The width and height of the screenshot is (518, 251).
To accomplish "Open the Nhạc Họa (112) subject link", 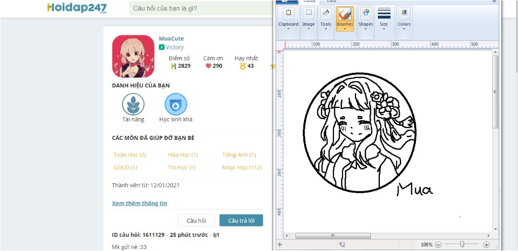I will 242,168.
